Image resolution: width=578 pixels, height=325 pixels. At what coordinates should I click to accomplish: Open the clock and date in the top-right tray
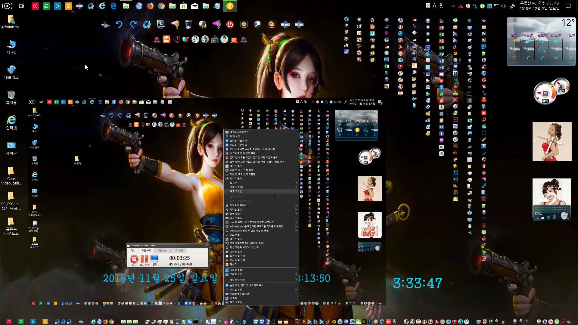point(539,6)
